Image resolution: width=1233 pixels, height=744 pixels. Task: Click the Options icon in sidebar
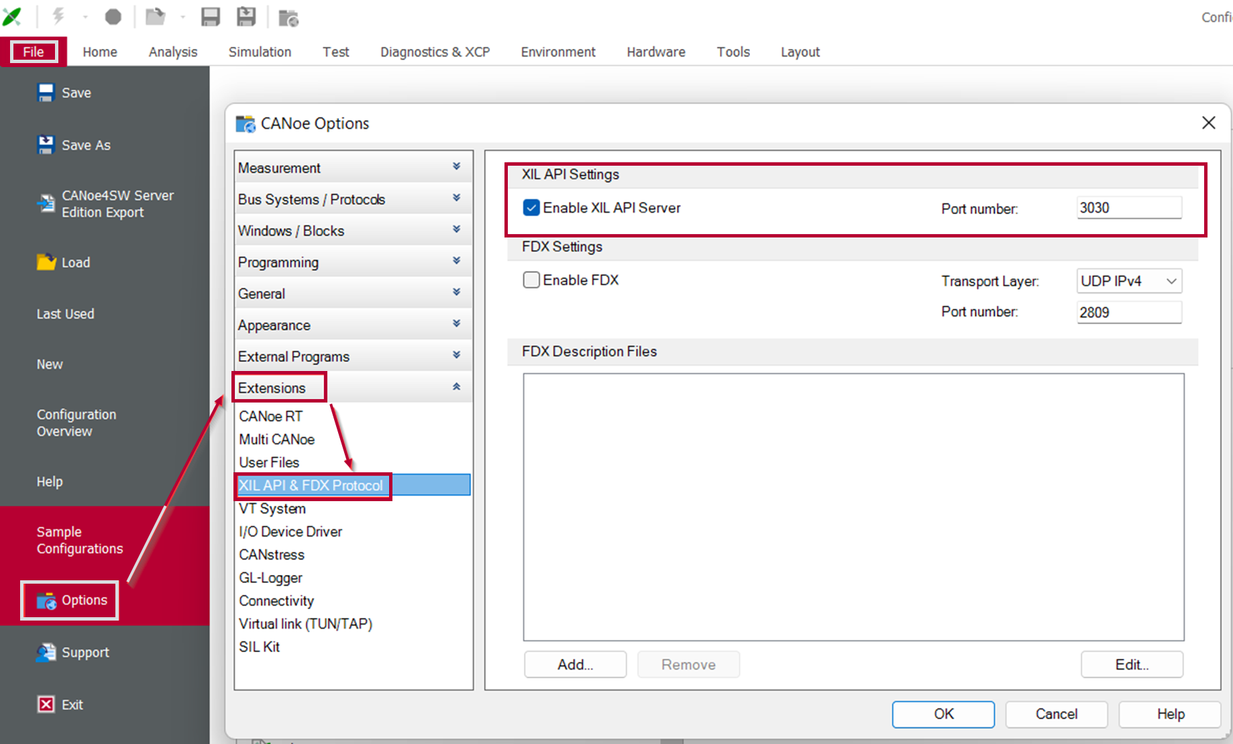pyautogui.click(x=46, y=600)
